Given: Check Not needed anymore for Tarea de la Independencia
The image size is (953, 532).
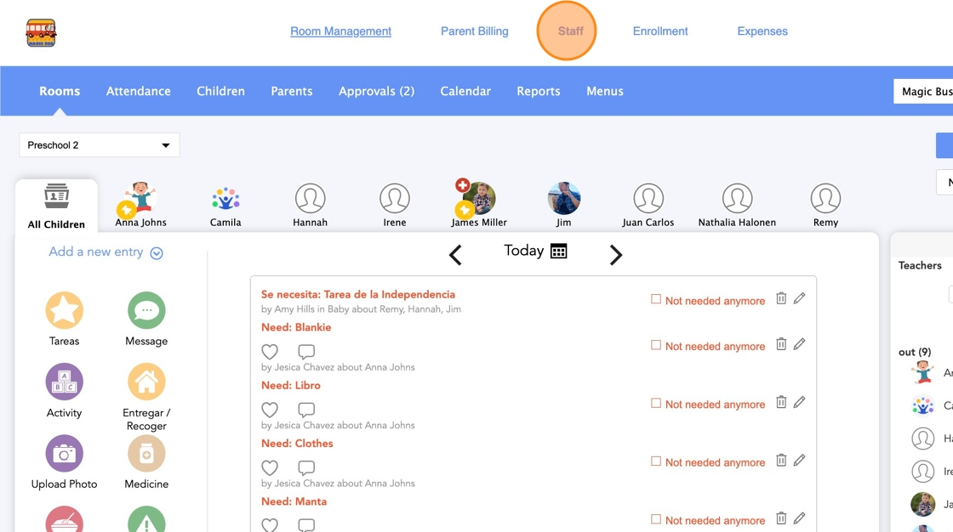Looking at the screenshot, I should 656,299.
